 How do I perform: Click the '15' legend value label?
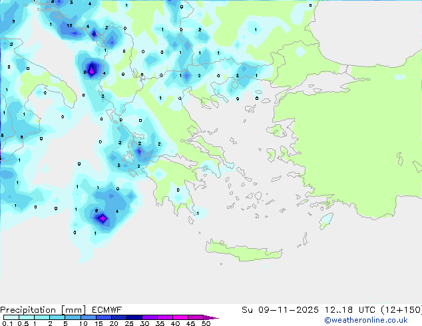(99, 323)
